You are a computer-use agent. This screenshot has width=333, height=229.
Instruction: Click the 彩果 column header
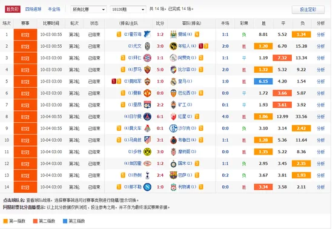point(244,23)
